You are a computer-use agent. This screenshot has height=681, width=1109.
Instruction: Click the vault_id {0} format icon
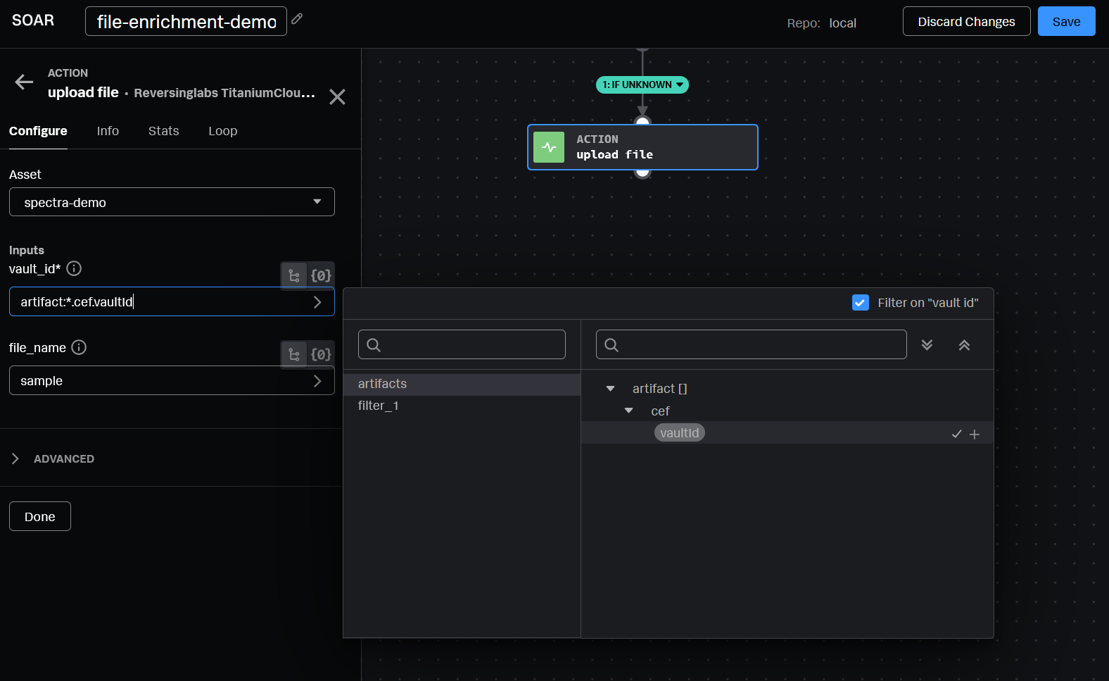pos(321,276)
